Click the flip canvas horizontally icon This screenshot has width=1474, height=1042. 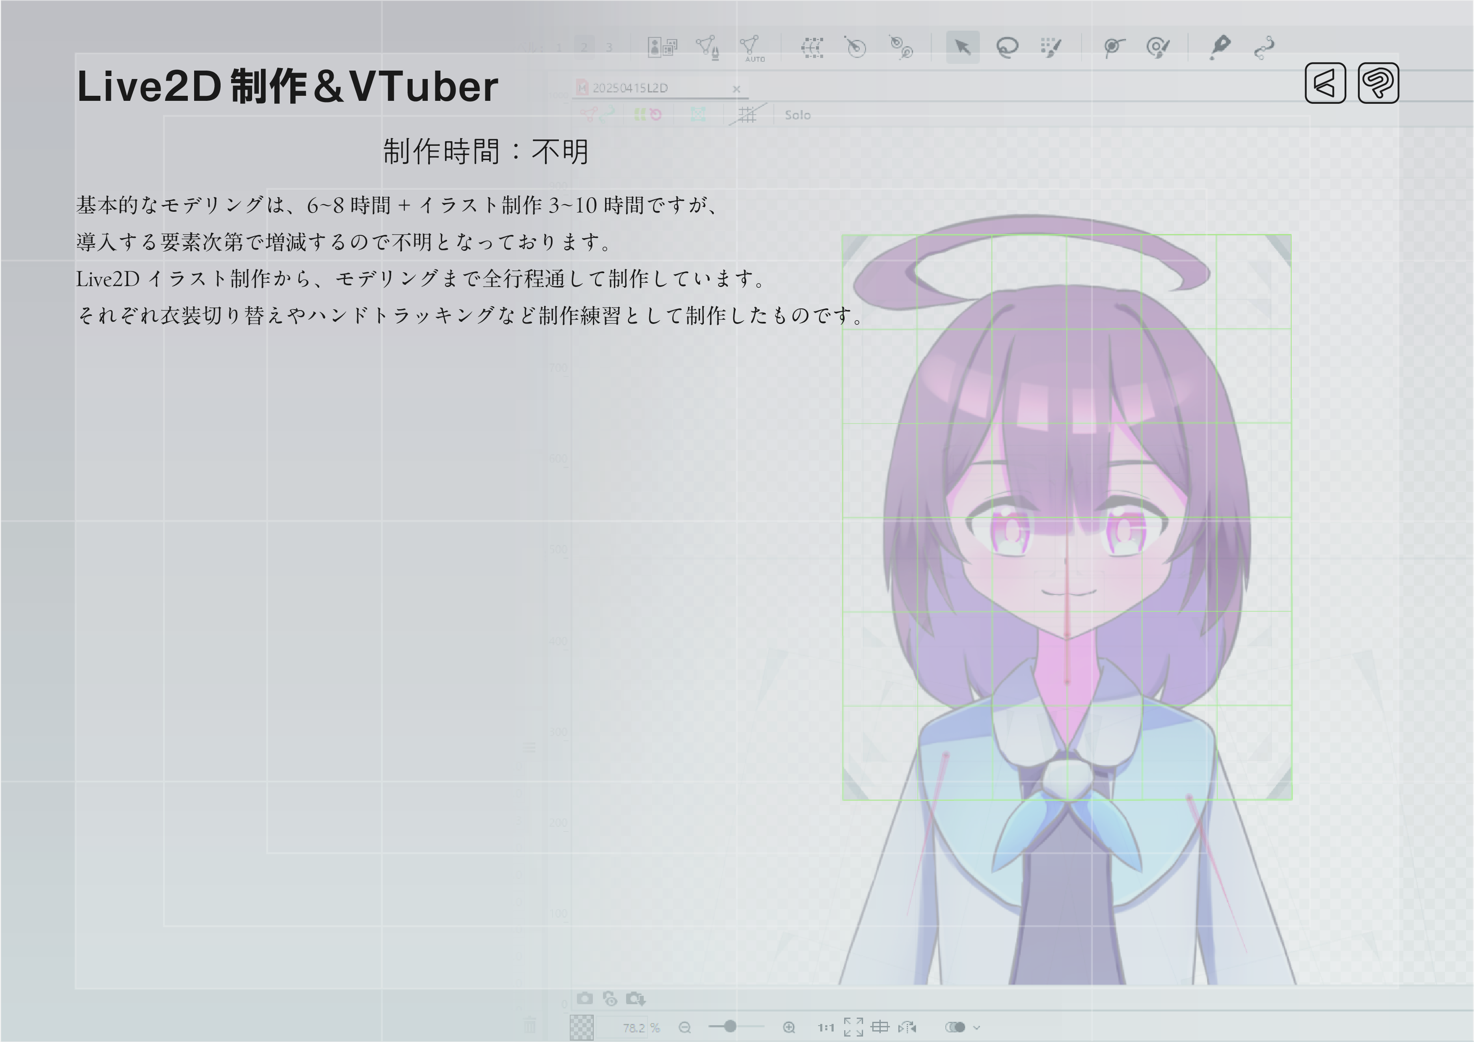pos(907,1028)
